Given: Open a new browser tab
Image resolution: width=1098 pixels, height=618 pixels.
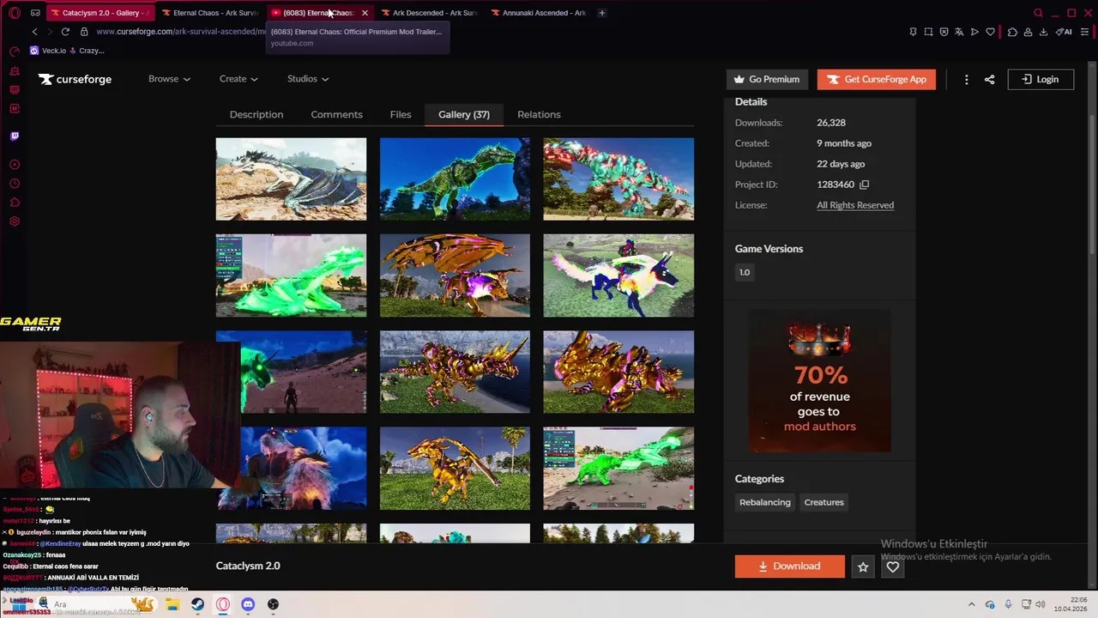Looking at the screenshot, I should click(601, 13).
